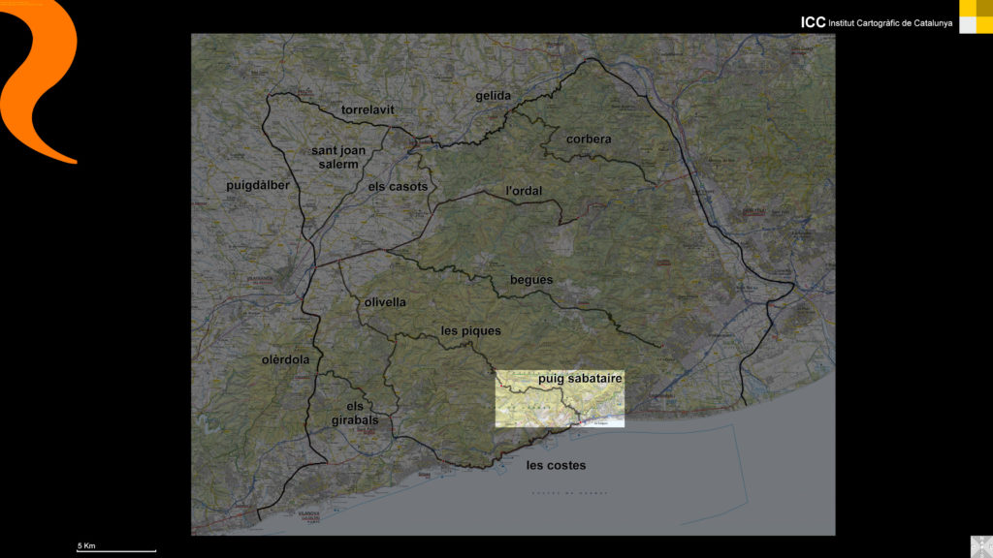Click the begues region label

[x=530, y=280]
